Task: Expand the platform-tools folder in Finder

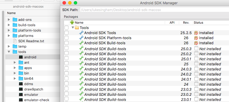Action: pos(9,30)
